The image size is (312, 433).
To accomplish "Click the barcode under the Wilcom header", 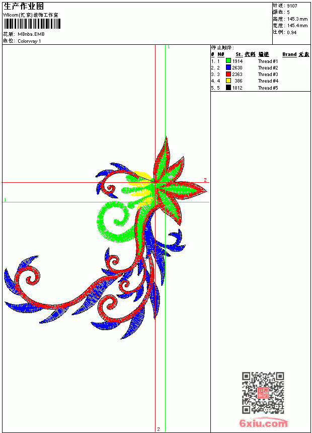I will [32, 24].
